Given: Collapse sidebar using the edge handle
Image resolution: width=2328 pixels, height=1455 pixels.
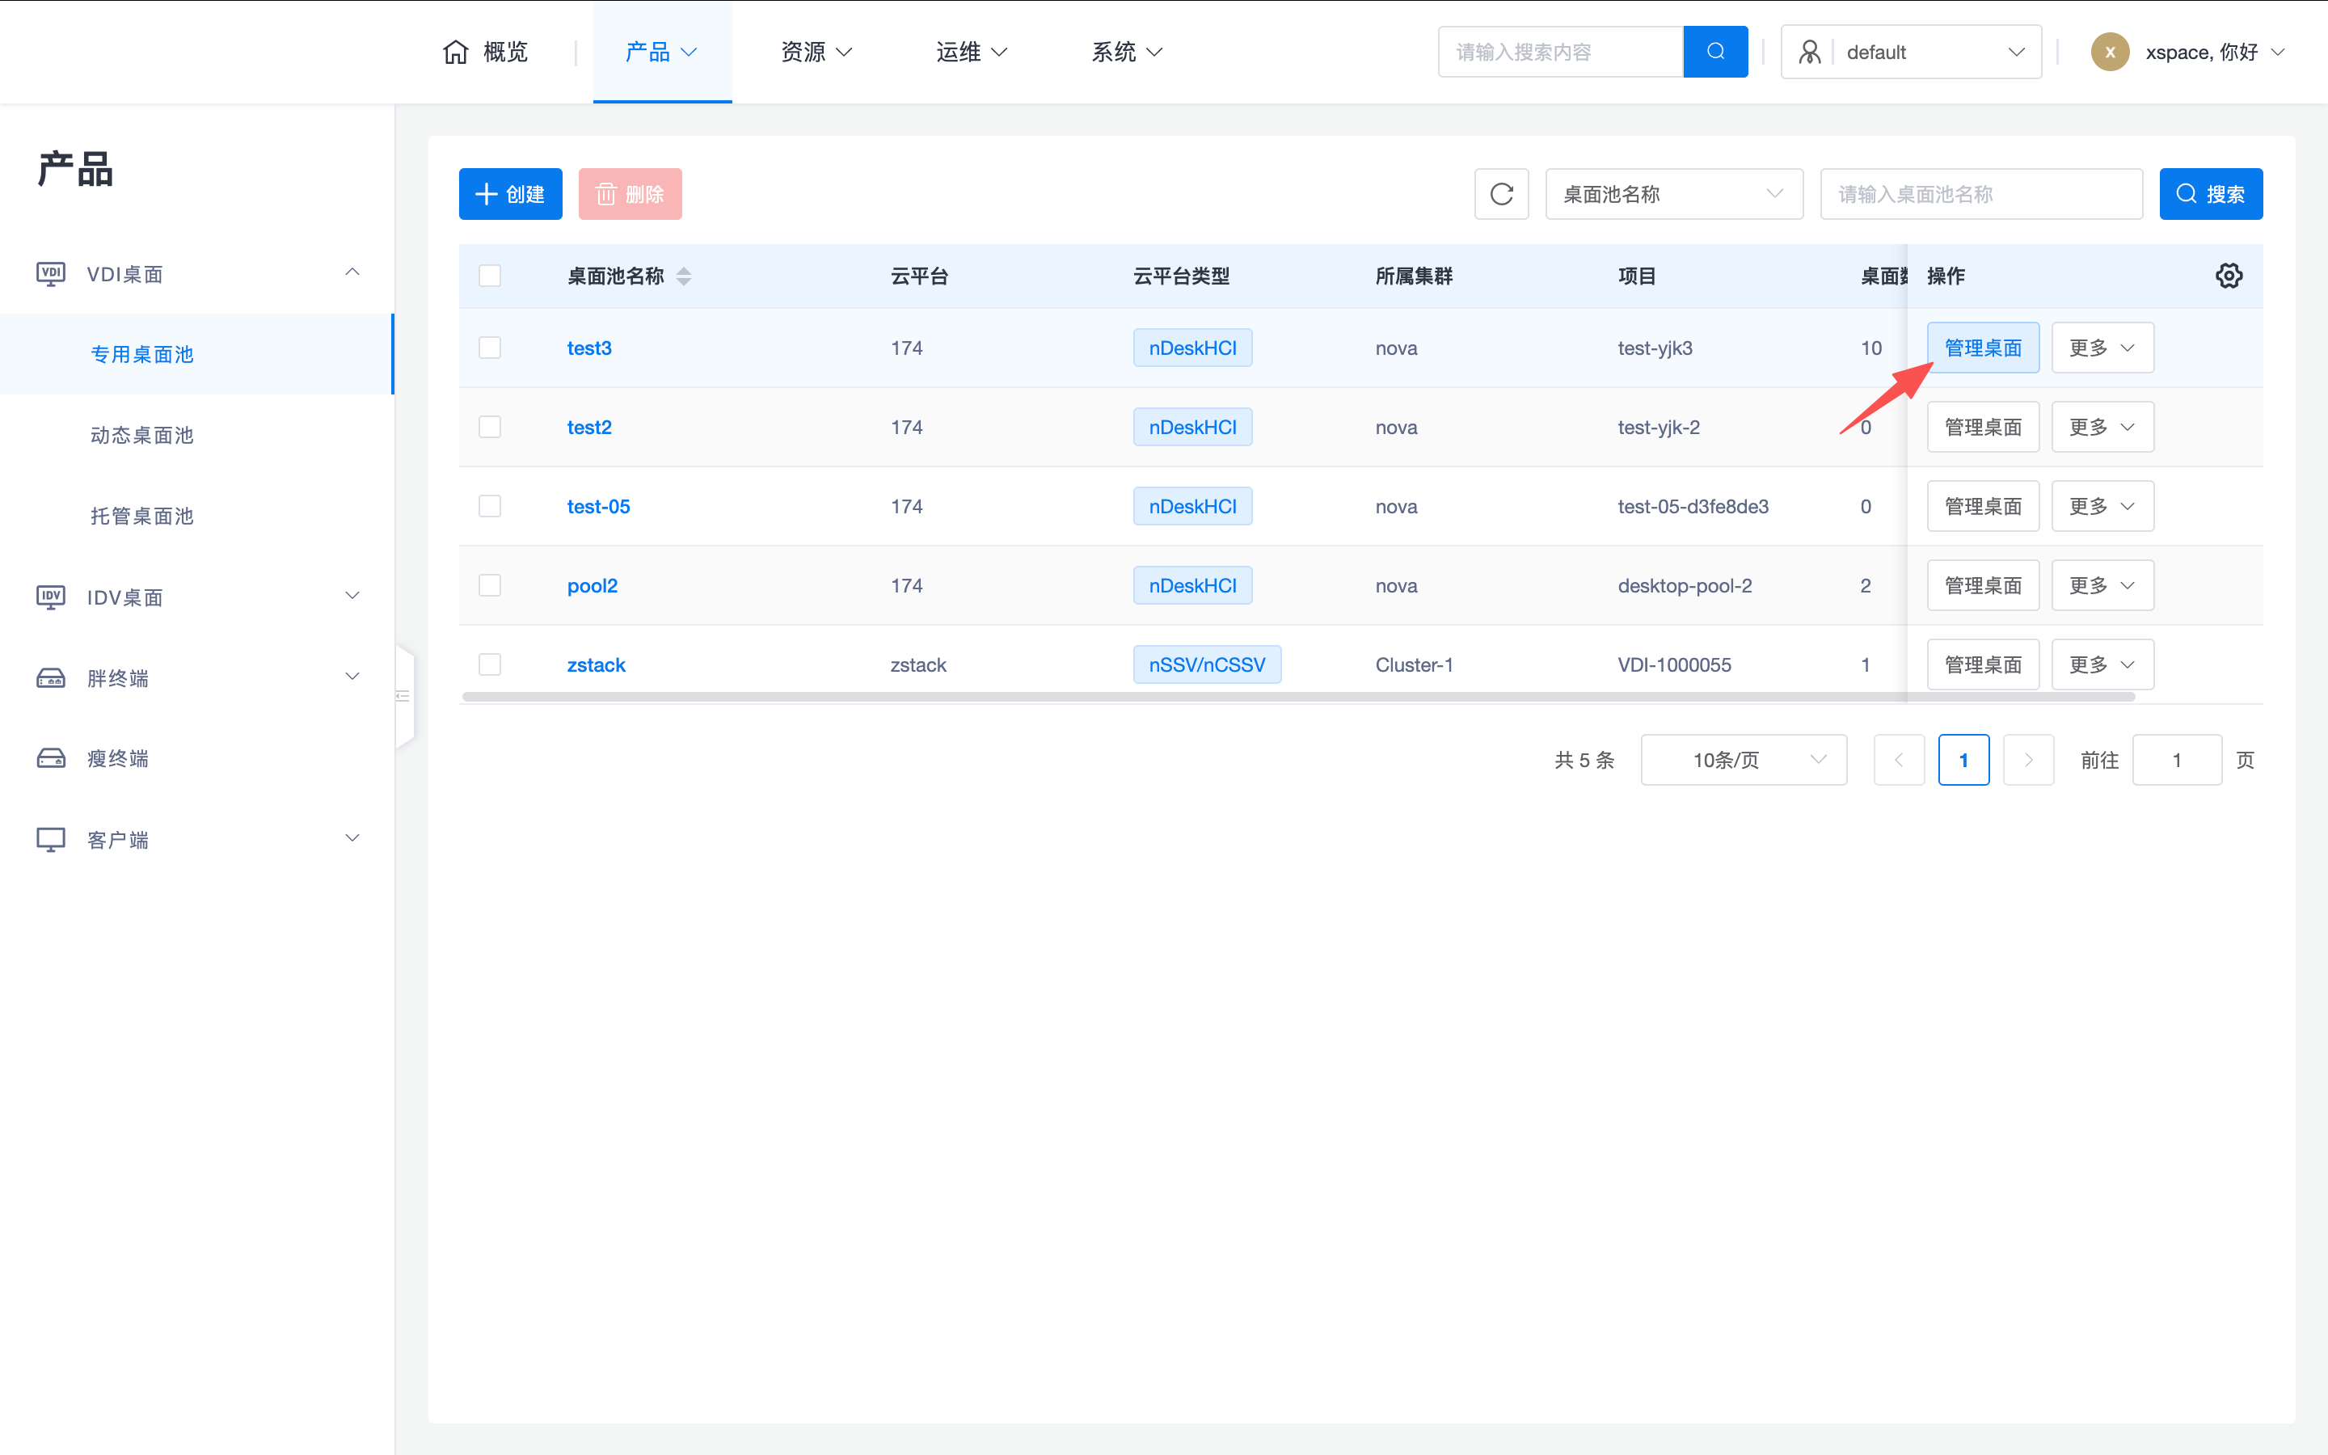Looking at the screenshot, I should (x=404, y=696).
